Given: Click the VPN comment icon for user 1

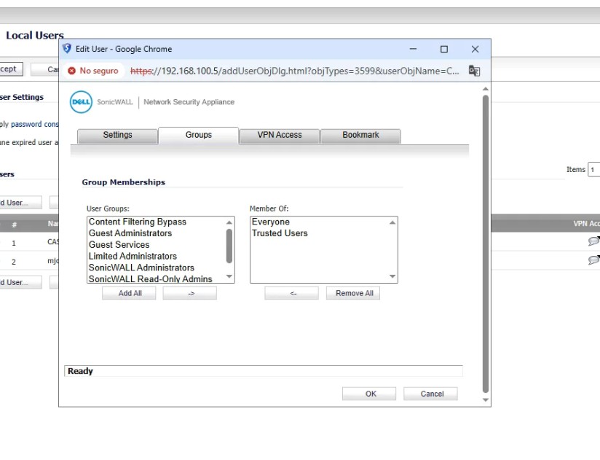Looking at the screenshot, I should click(593, 241).
